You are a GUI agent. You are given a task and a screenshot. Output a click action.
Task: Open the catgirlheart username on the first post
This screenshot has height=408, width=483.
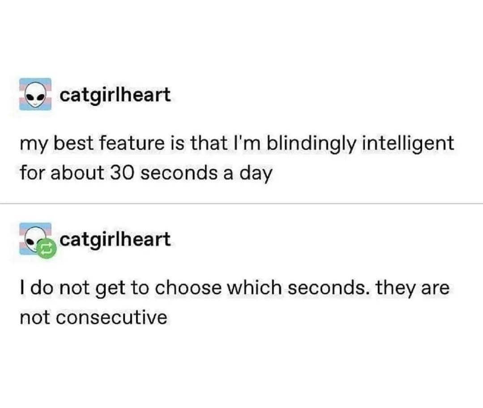115,95
